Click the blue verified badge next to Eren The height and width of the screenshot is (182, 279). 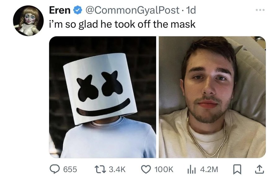pyautogui.click(x=77, y=10)
